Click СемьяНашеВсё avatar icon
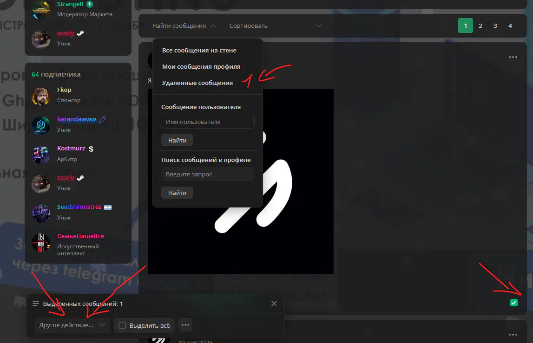Image resolution: width=533 pixels, height=343 pixels. click(40, 242)
